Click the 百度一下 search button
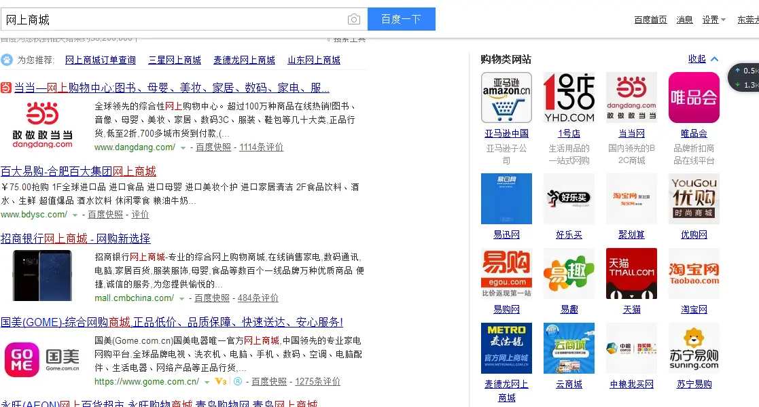The height and width of the screenshot is (407, 759). (x=402, y=19)
